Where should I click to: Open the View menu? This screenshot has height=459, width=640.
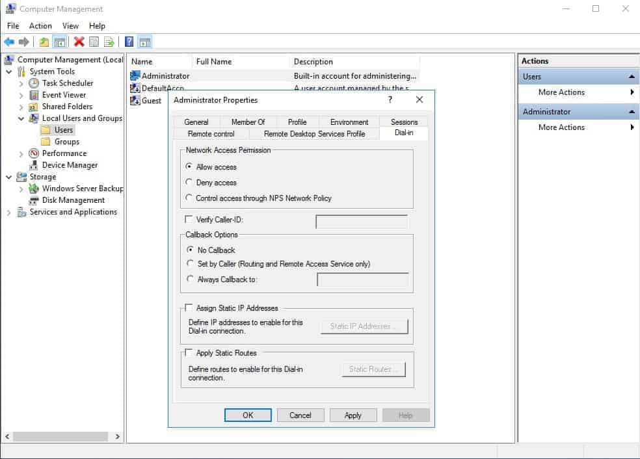point(70,26)
